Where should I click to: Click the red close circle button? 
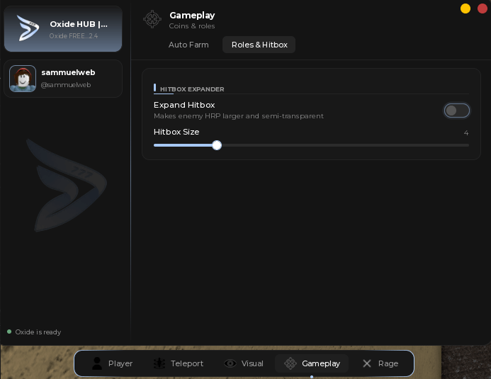click(x=482, y=9)
